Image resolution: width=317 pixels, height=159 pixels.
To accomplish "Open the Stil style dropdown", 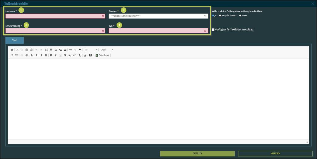I will [90, 50].
